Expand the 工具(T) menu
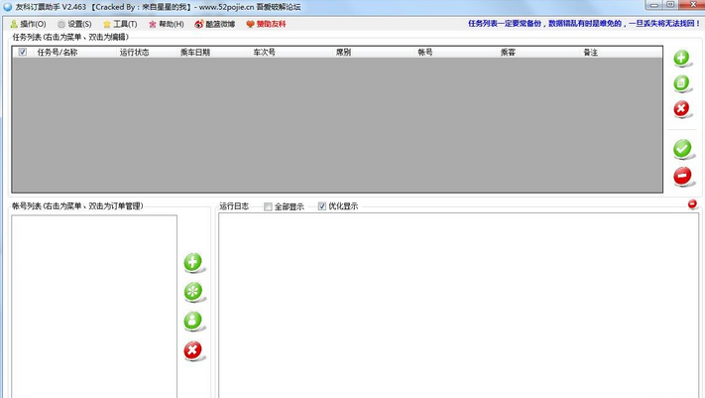The width and height of the screenshot is (705, 398). (x=120, y=24)
